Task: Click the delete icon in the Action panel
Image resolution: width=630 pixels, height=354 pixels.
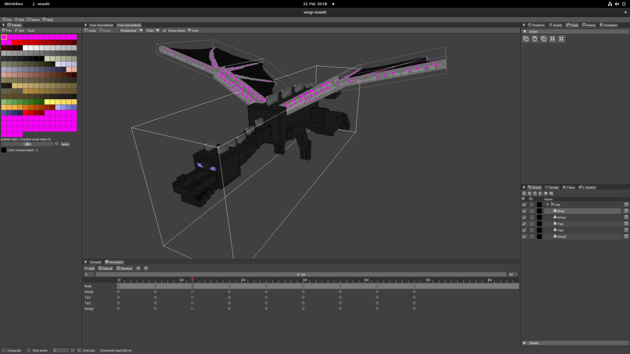Action: click(x=535, y=39)
